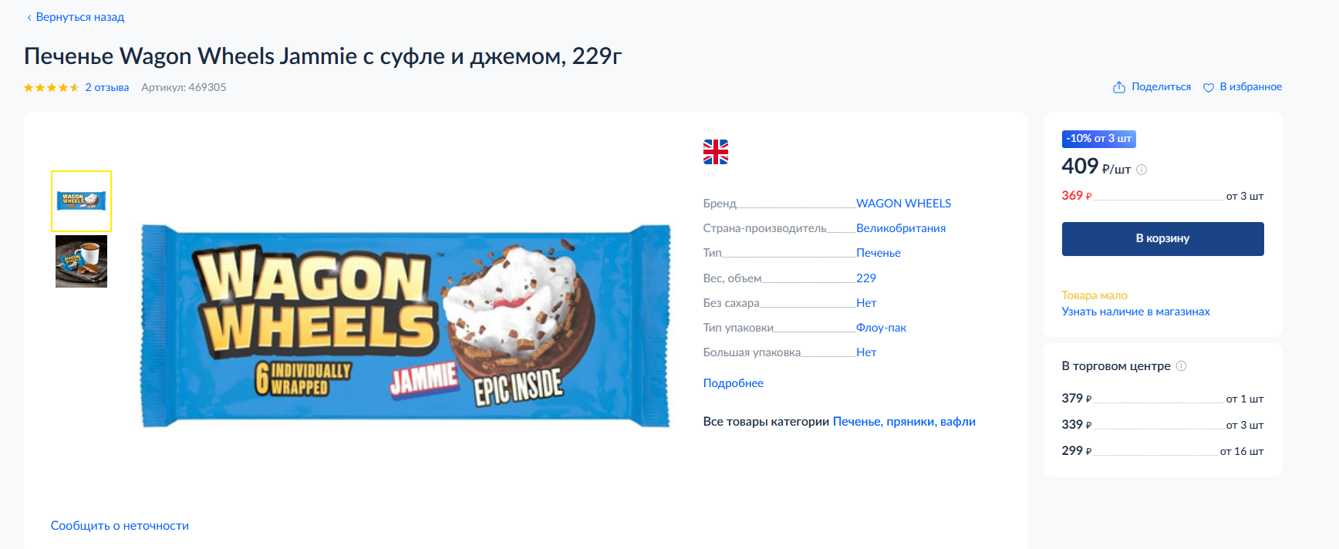Expand details via Подробнее link
Image resolution: width=1339 pixels, height=549 pixels.
(734, 383)
